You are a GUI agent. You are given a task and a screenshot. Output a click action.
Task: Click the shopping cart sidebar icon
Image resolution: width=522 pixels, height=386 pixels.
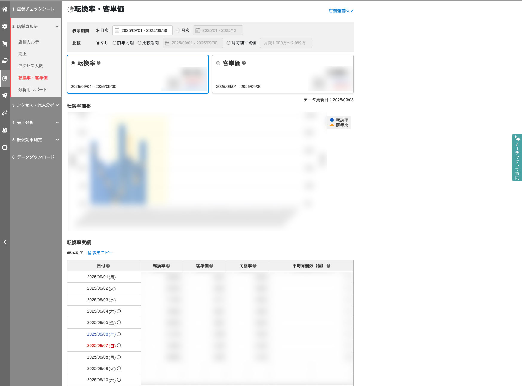[x=5, y=44]
